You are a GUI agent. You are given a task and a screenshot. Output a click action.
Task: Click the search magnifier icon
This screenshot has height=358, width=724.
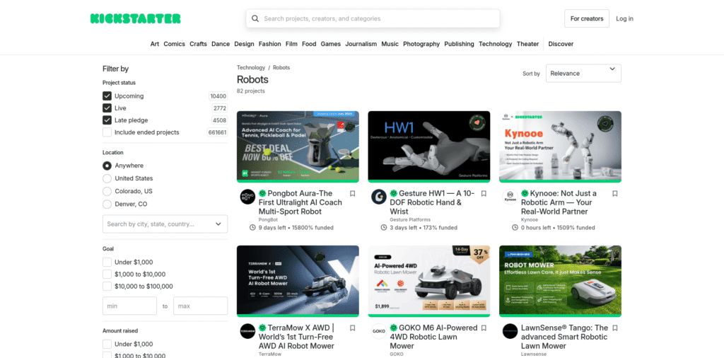coord(255,18)
